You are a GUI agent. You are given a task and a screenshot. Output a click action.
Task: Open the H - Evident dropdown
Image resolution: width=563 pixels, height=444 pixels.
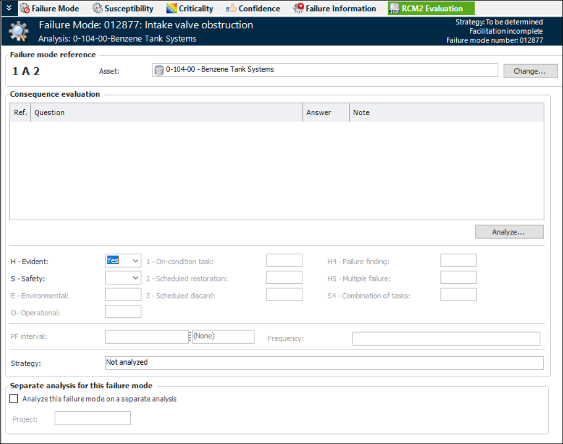pos(136,261)
